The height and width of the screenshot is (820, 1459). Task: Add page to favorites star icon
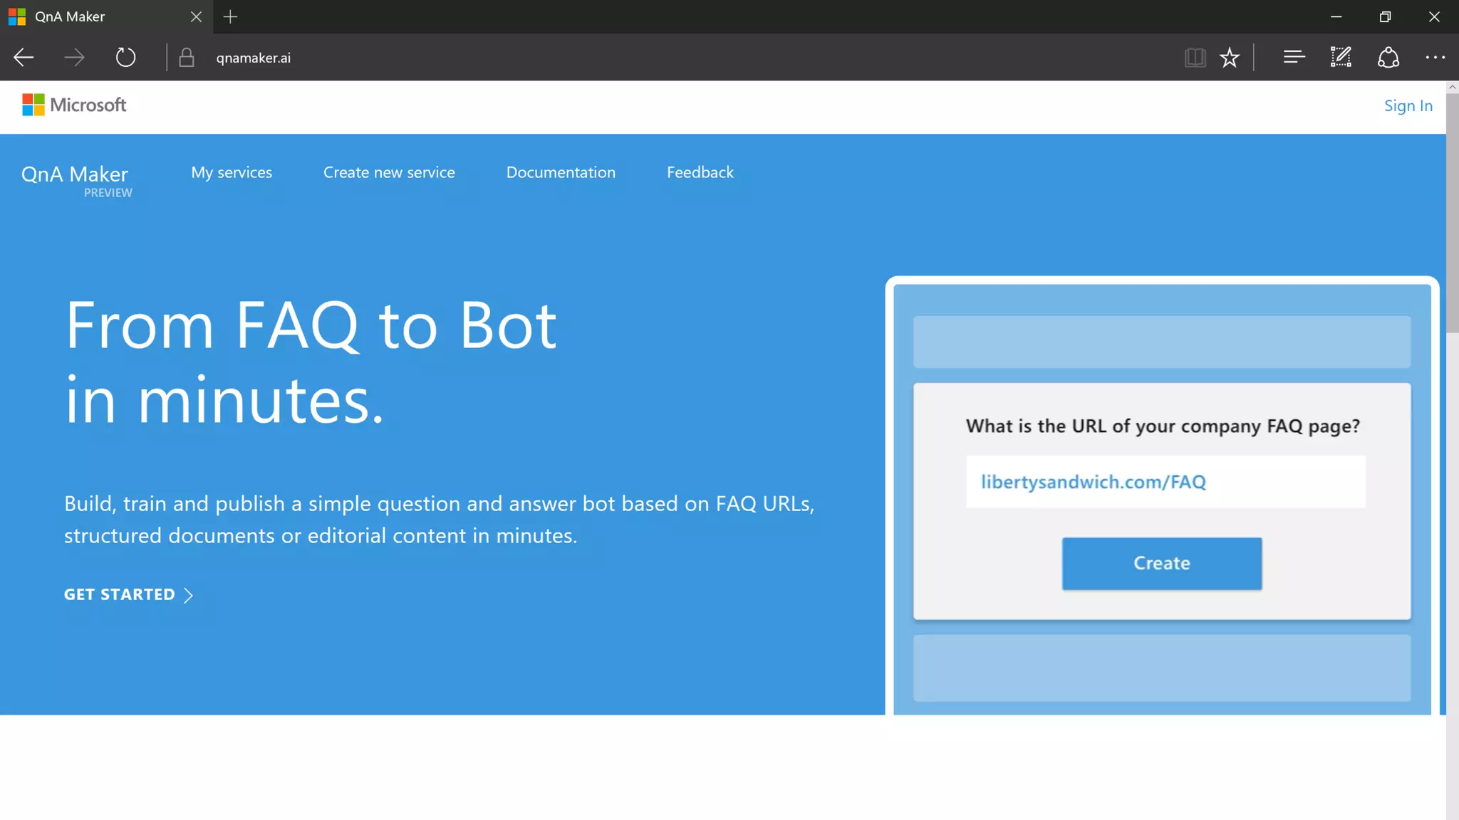(1230, 58)
